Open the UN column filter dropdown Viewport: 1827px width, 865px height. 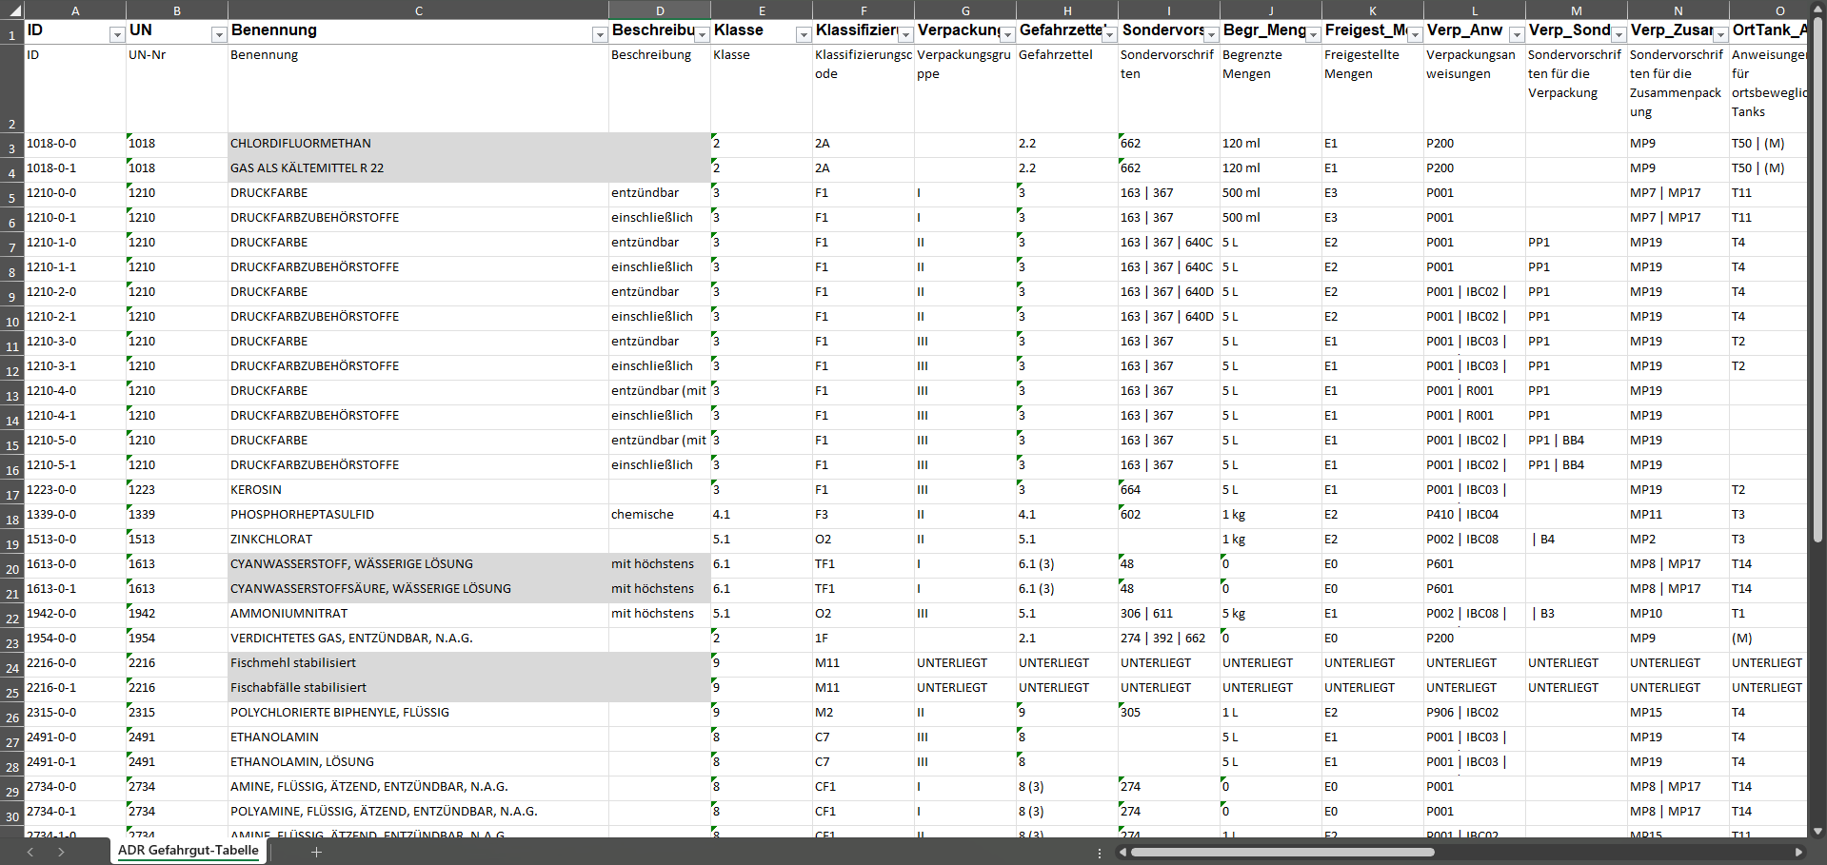coord(218,34)
